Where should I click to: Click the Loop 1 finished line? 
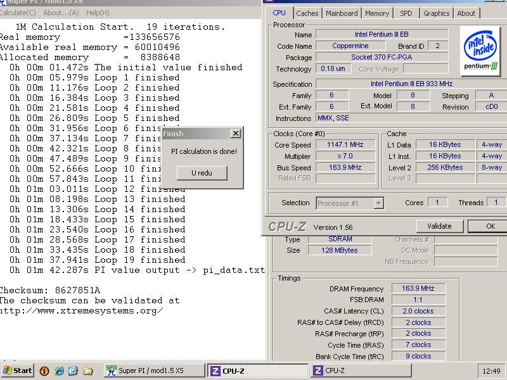click(94, 77)
